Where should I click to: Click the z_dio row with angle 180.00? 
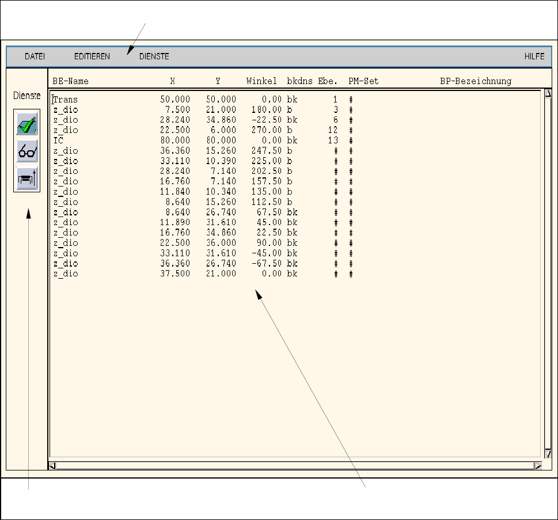pyautogui.click(x=66, y=110)
